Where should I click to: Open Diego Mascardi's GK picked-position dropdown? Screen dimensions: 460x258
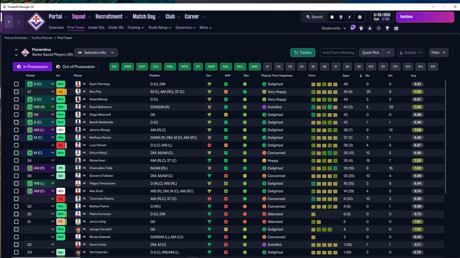tap(40, 115)
